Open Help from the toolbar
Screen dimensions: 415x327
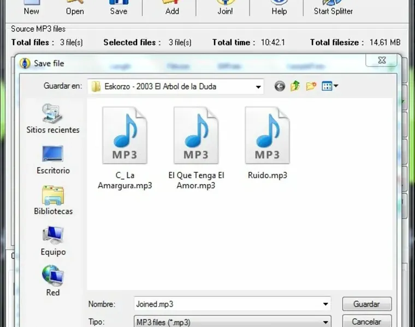[279, 8]
